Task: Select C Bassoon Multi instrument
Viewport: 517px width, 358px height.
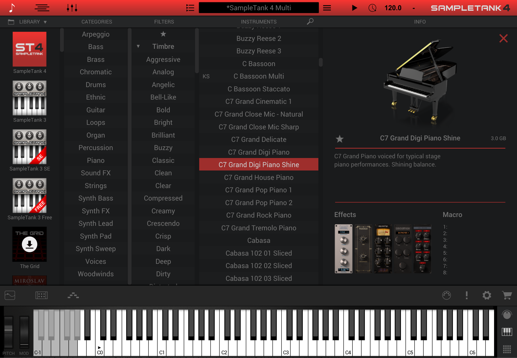Action: [x=259, y=76]
